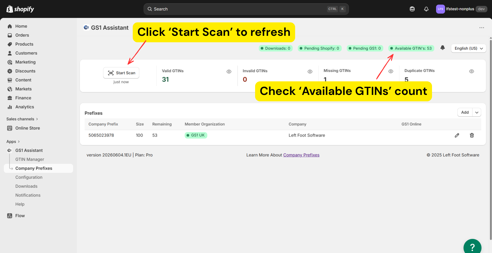Open Markets in the sidebar
The height and width of the screenshot is (253, 492).
click(23, 89)
